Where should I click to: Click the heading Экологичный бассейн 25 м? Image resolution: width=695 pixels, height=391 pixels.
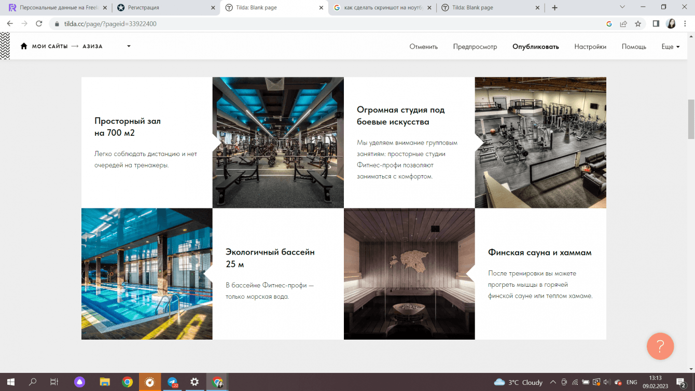pos(270,258)
